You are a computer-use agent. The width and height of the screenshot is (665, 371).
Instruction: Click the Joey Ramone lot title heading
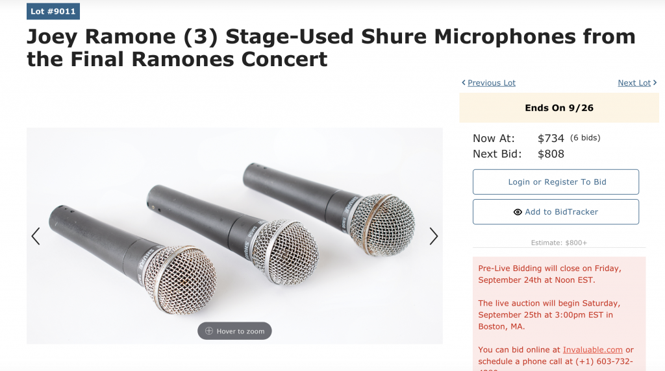pyautogui.click(x=331, y=47)
